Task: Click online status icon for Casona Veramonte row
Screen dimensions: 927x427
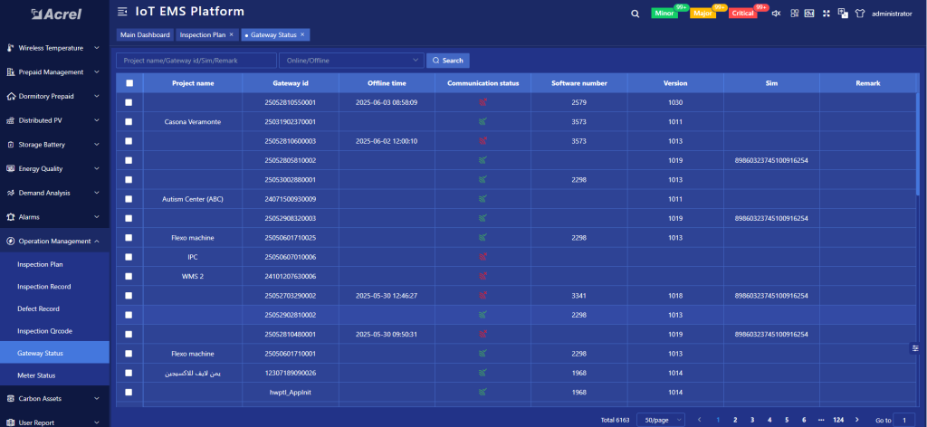Action: (483, 121)
